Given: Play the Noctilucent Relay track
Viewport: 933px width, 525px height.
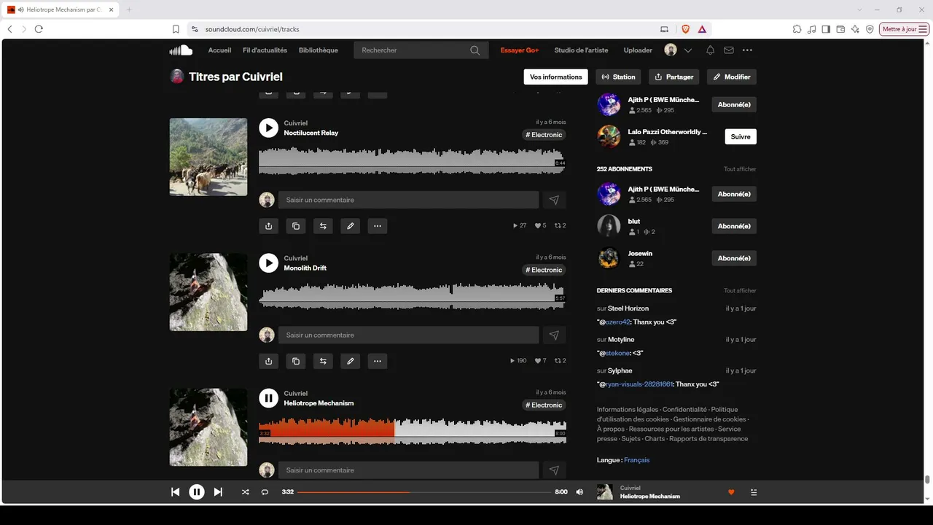Looking at the screenshot, I should point(268,128).
